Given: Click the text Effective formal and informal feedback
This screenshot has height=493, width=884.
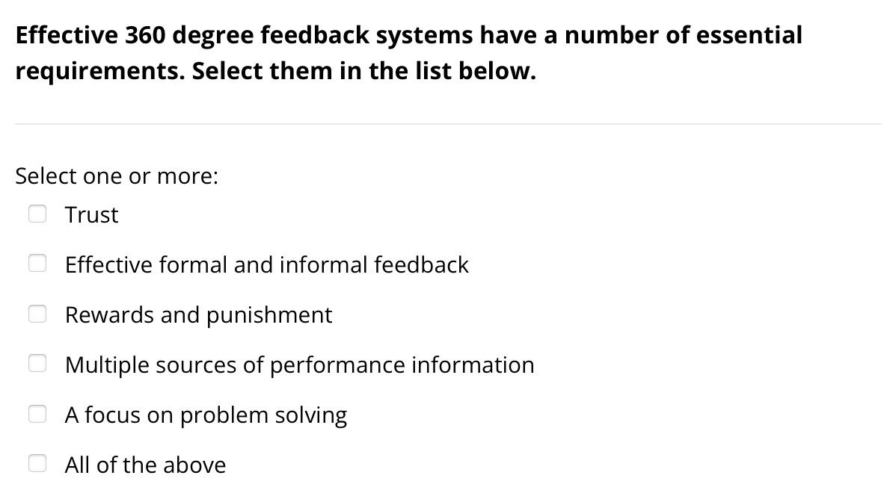Looking at the screenshot, I should pos(267,264).
